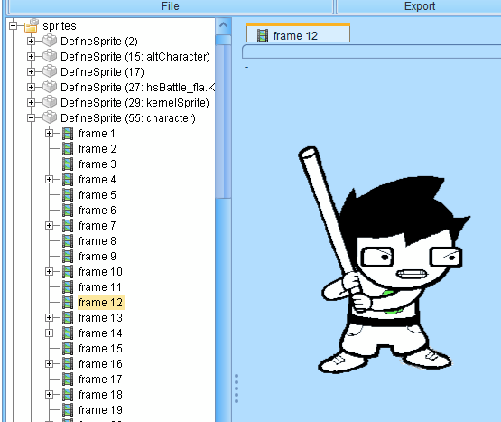Open the Export ribbon tab

tap(419, 6)
